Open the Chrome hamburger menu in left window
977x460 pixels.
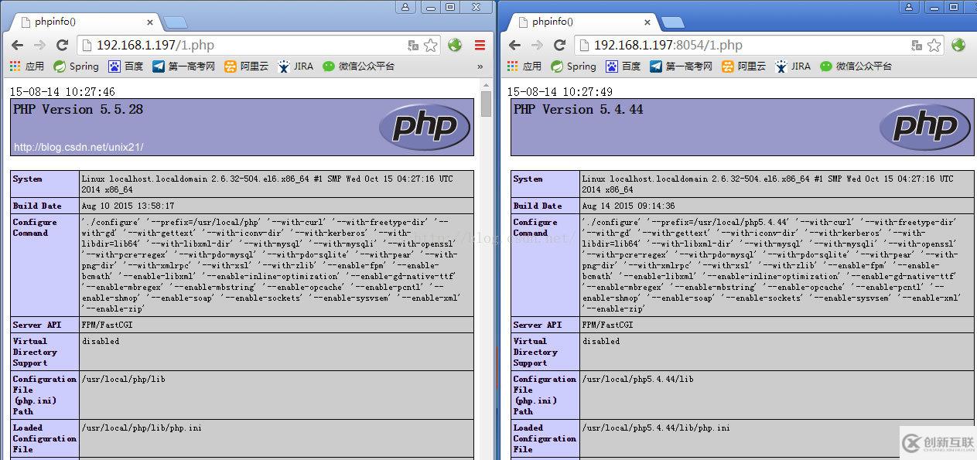480,46
